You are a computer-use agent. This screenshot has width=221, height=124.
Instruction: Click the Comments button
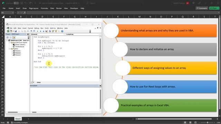[202, 8]
